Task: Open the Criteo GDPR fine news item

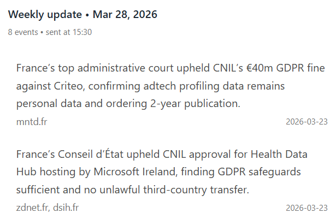Action: [x=158, y=86]
